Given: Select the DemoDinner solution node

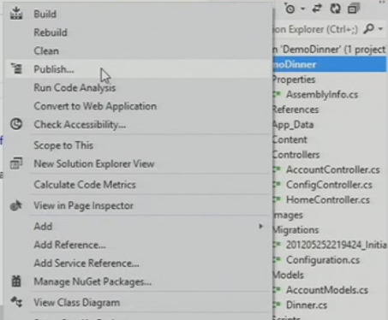Looking at the screenshot, I should [330, 50].
